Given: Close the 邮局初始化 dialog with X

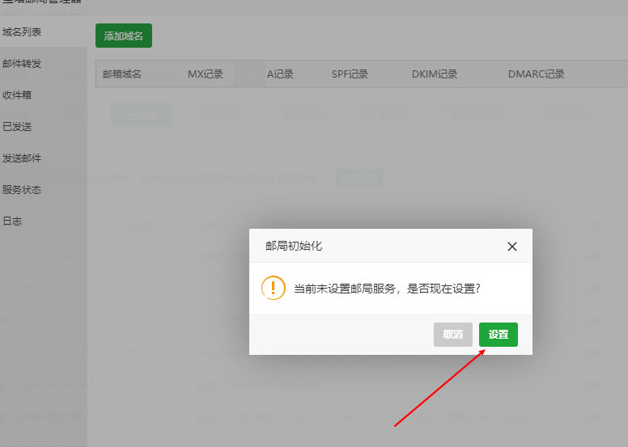Looking at the screenshot, I should (x=511, y=247).
